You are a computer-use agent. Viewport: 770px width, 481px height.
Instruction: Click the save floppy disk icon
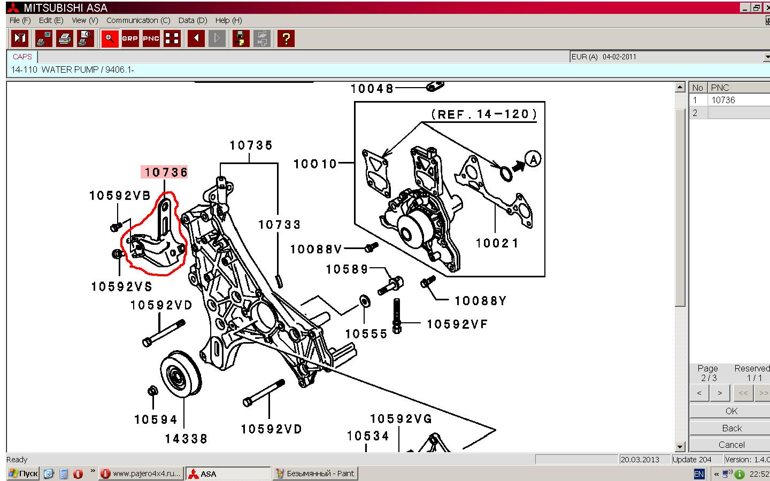click(240, 38)
